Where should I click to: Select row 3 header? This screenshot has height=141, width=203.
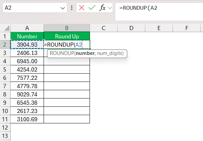click(5, 53)
